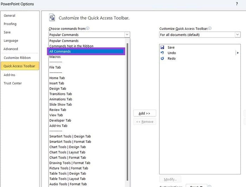Click the info icon beside Choose commands from
The height and width of the screenshot is (187, 246).
click(x=88, y=29)
